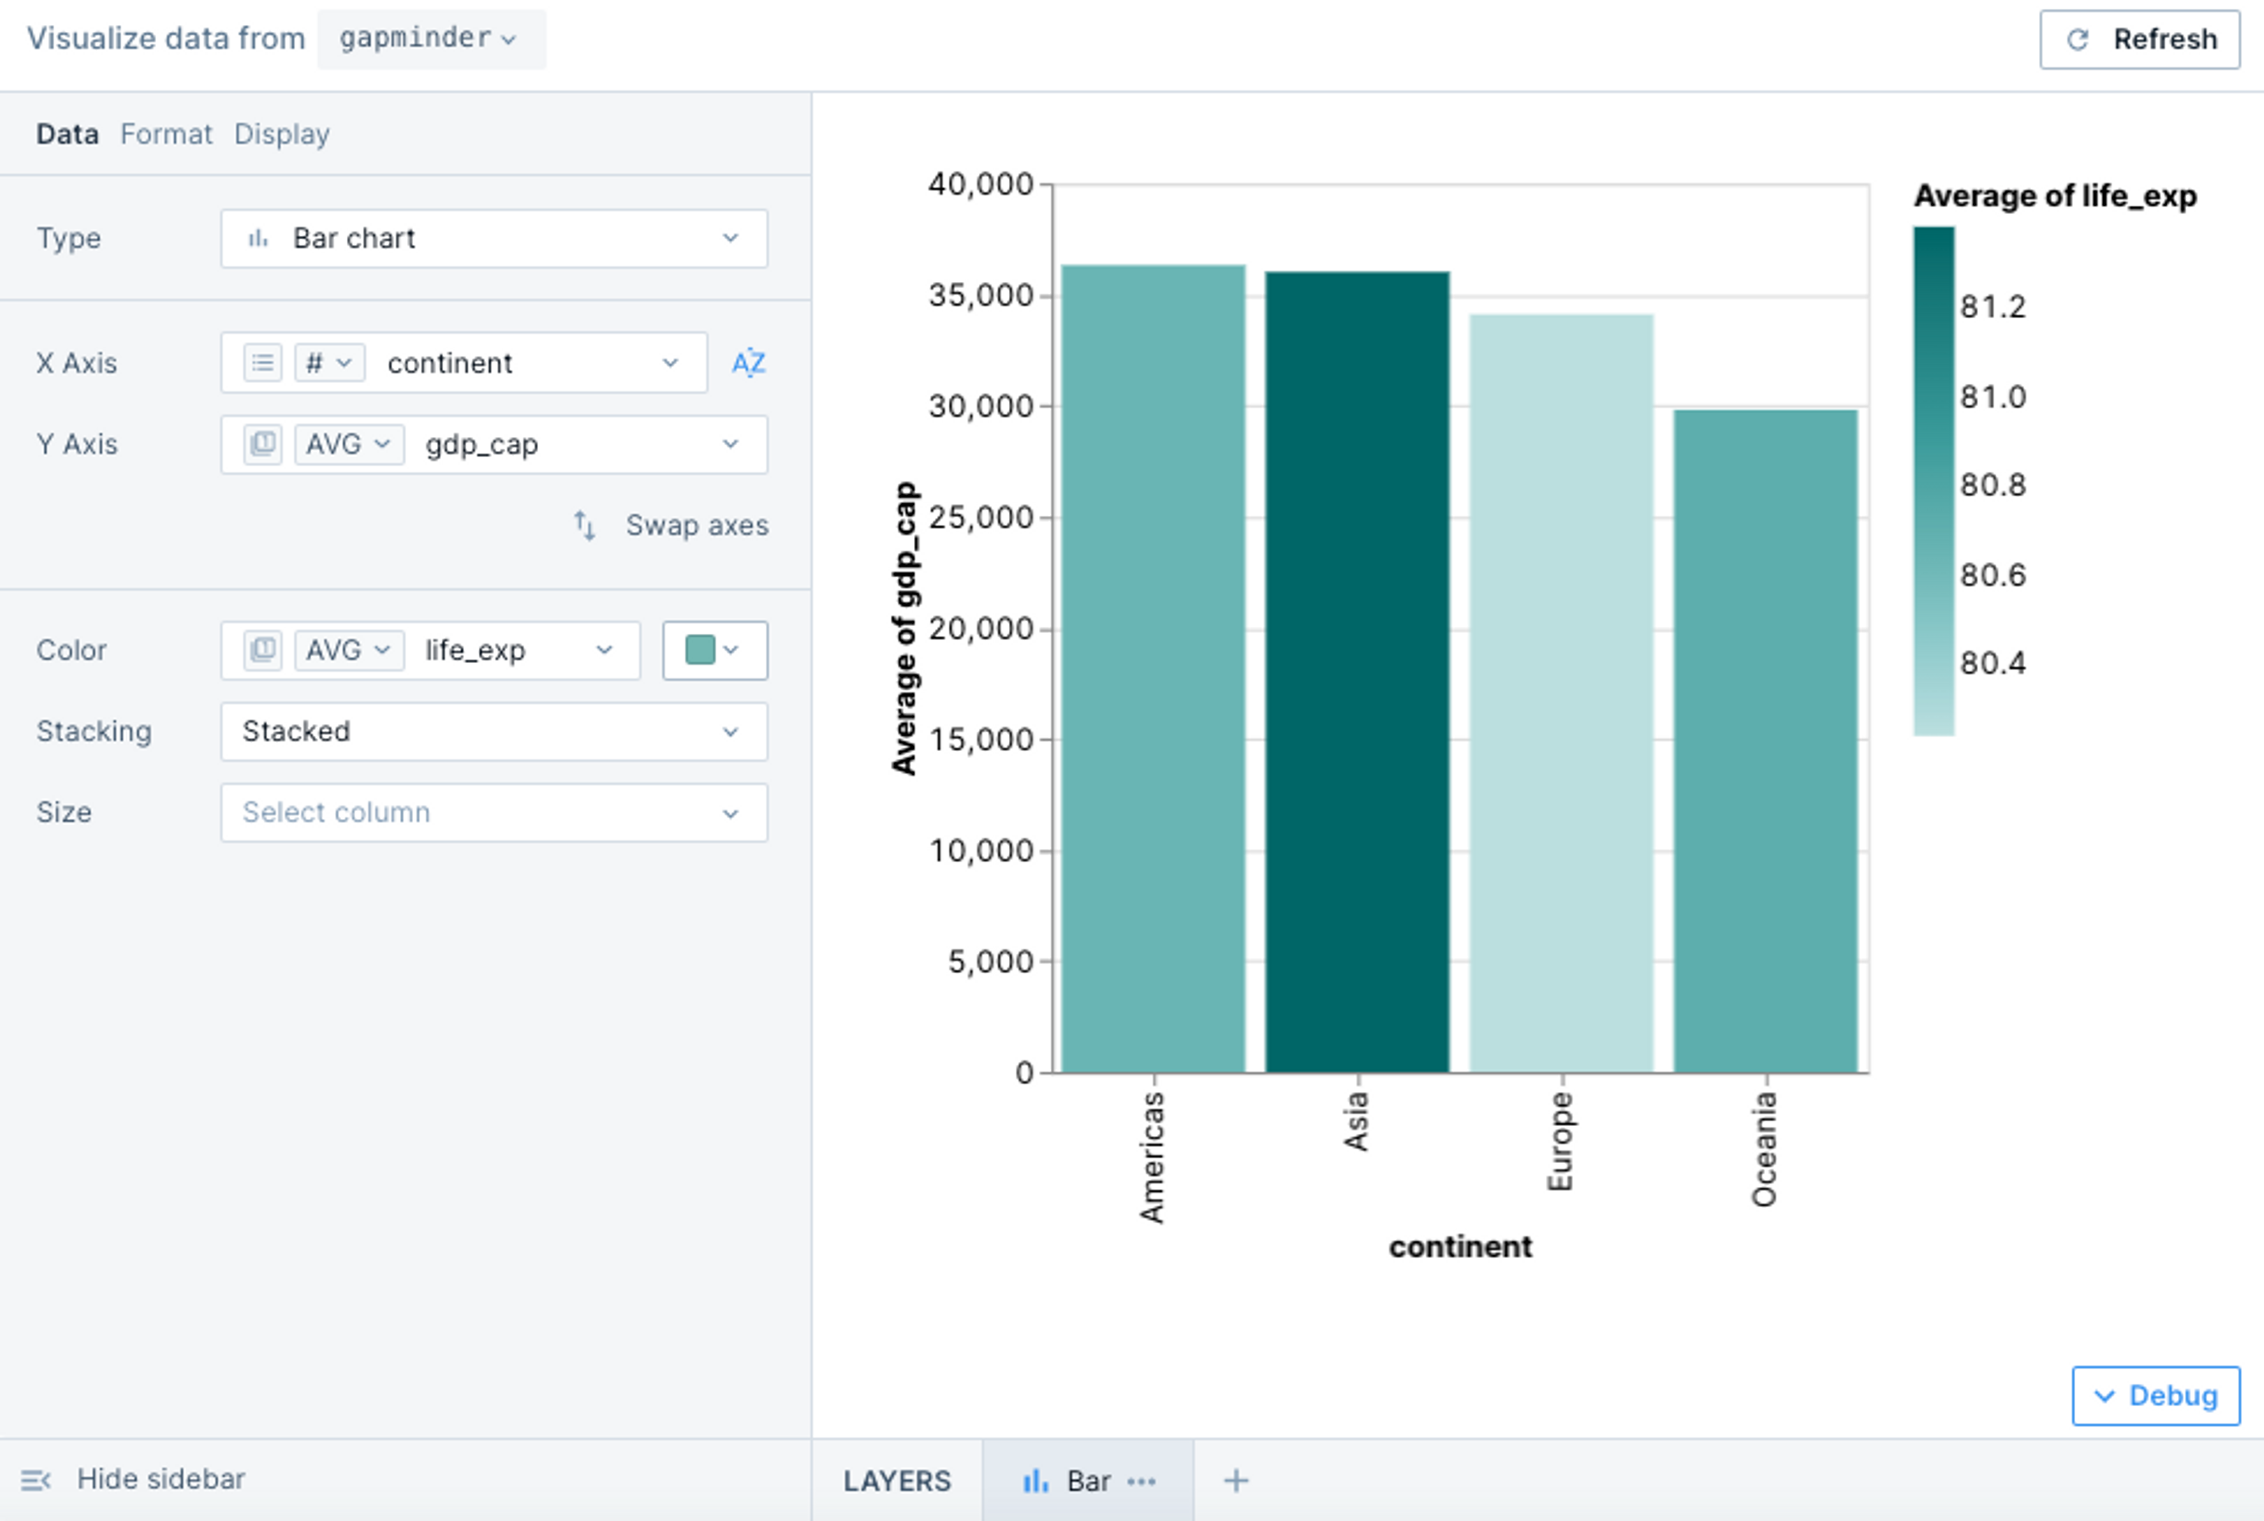This screenshot has width=2264, height=1521.
Task: Click the X Axis sort A-Z icon
Action: point(748,363)
